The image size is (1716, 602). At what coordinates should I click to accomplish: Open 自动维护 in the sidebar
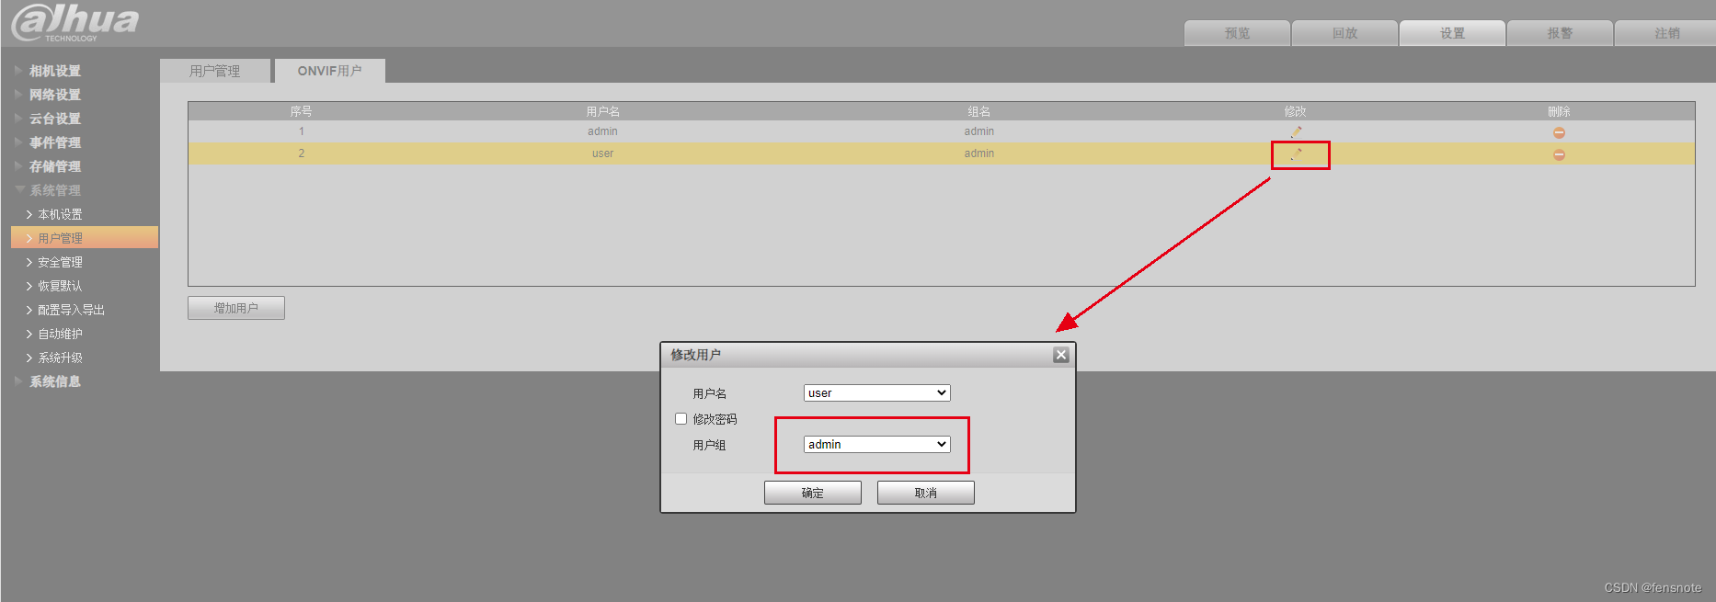coord(60,334)
